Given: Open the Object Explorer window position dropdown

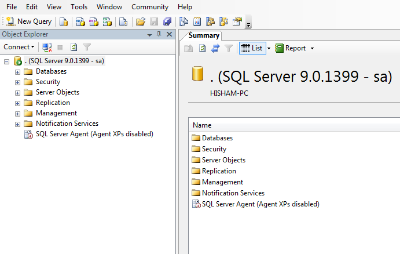Looking at the screenshot, I should [150, 35].
